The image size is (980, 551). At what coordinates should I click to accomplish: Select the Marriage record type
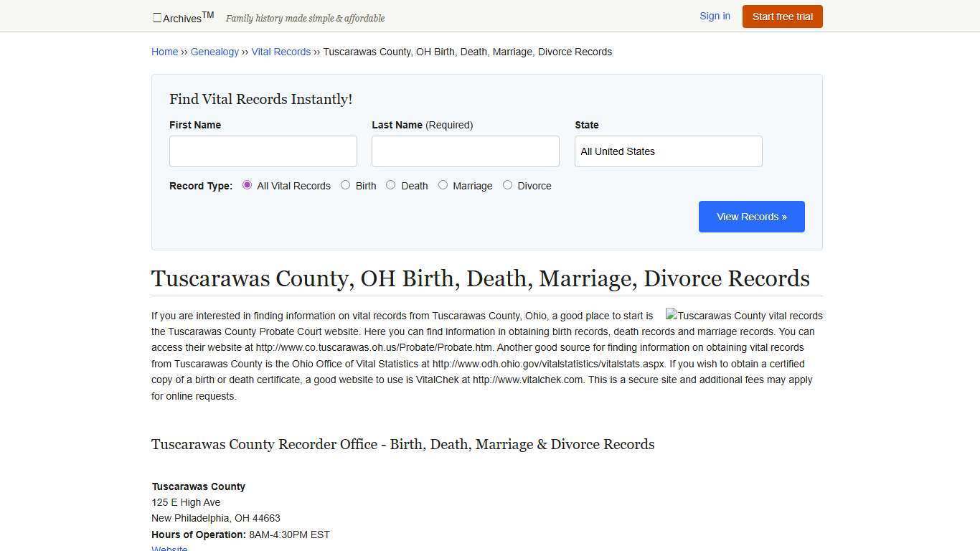[x=443, y=184]
